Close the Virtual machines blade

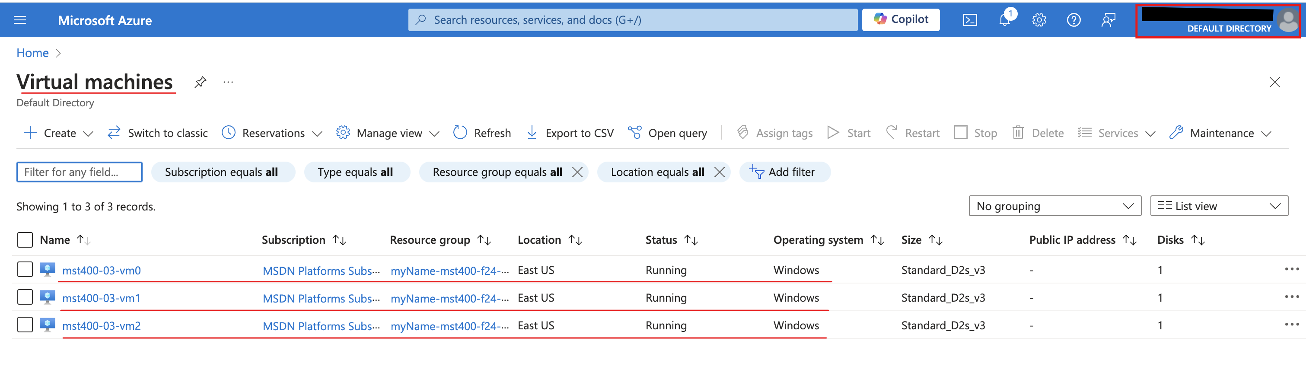coord(1274,82)
